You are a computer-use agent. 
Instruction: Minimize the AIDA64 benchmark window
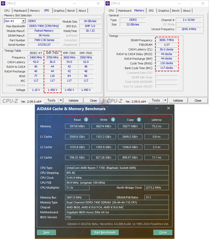tap(157, 108)
